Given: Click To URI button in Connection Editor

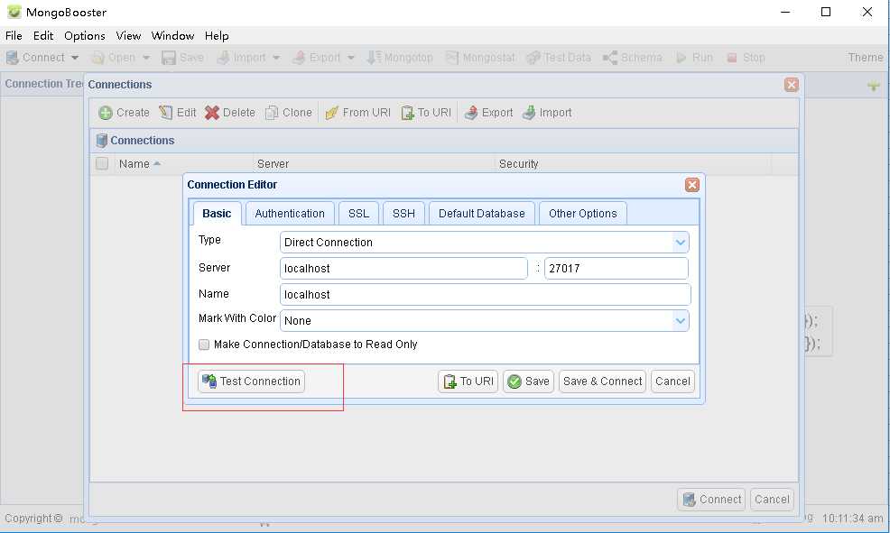Looking at the screenshot, I should point(468,381).
